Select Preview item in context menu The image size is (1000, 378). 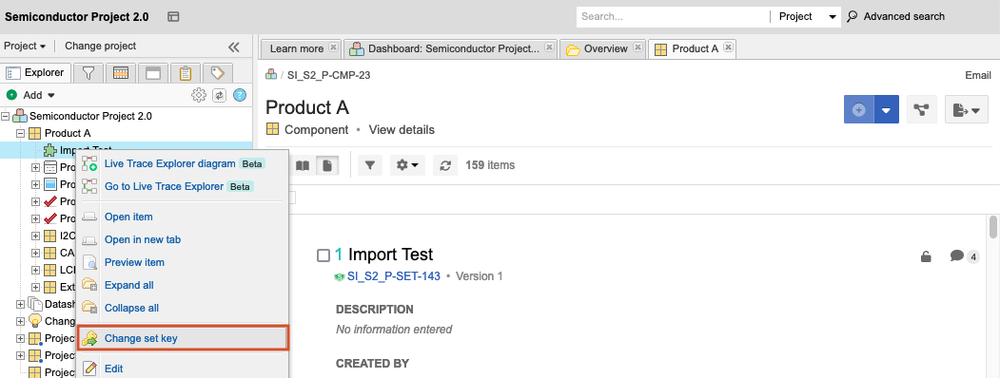point(184,262)
